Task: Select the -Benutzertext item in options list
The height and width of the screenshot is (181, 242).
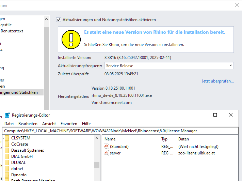Action: tap(12, 31)
